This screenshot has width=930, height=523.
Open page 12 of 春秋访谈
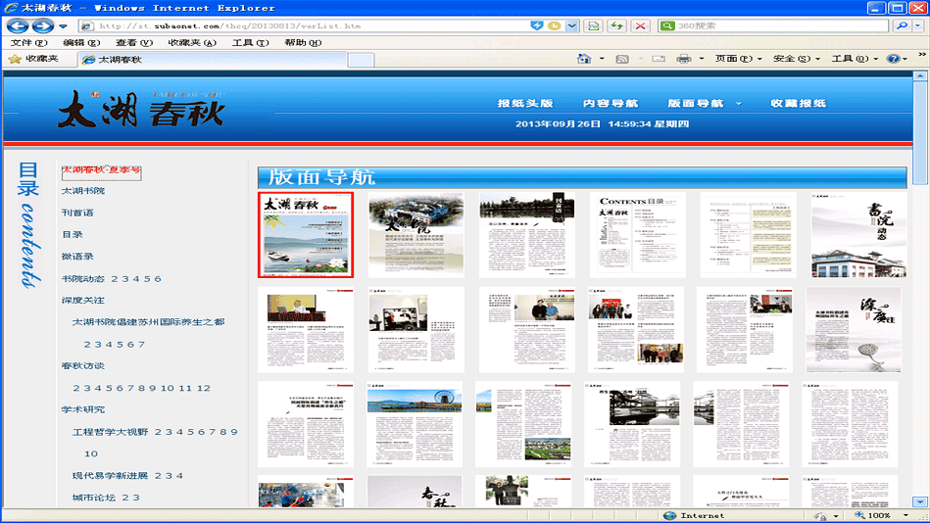tap(204, 388)
